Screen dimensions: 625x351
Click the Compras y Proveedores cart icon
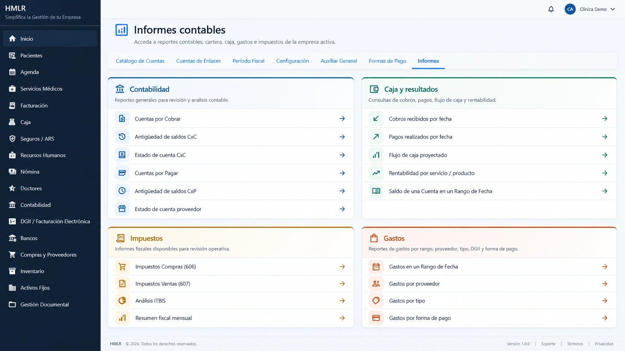[12, 255]
